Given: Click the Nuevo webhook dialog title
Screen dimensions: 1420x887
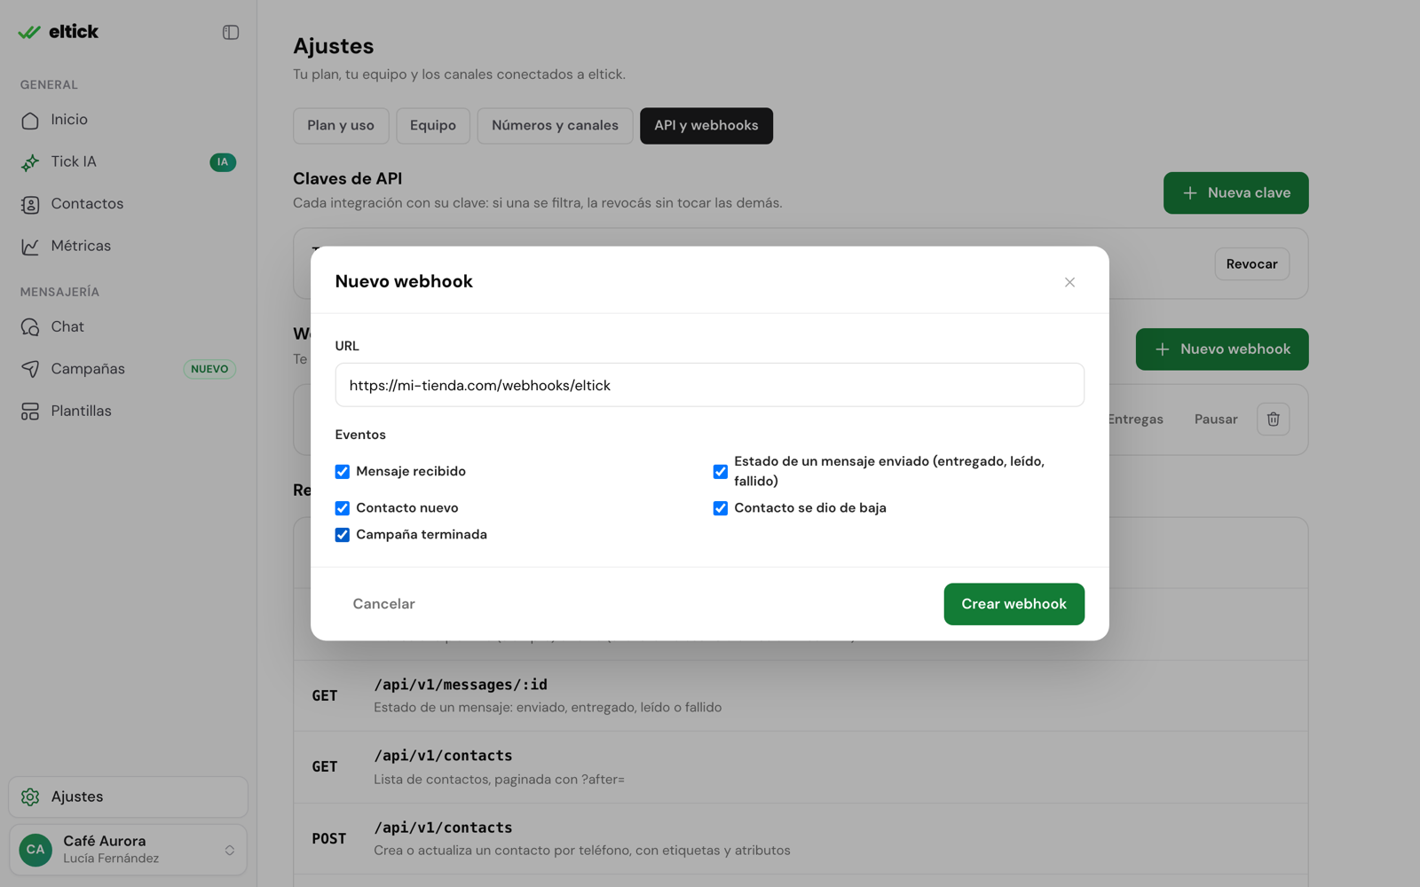Looking at the screenshot, I should 404,282.
